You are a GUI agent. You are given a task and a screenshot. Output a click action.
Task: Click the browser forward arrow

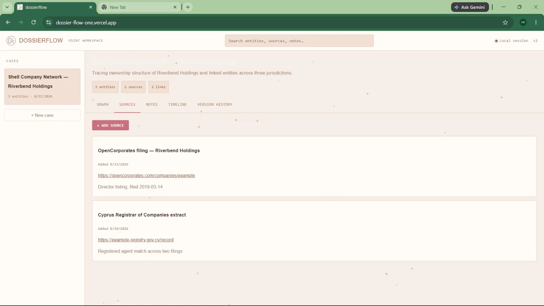pyautogui.click(x=21, y=22)
